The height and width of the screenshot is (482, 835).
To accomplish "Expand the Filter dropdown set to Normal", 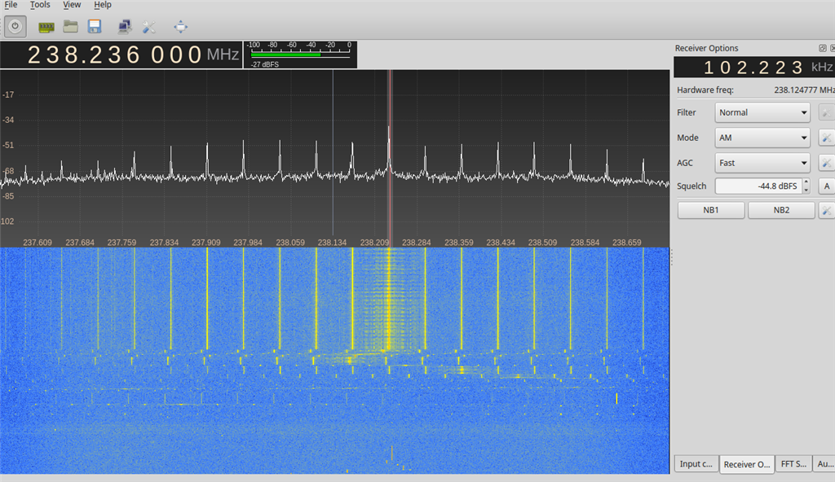I will pyautogui.click(x=762, y=112).
